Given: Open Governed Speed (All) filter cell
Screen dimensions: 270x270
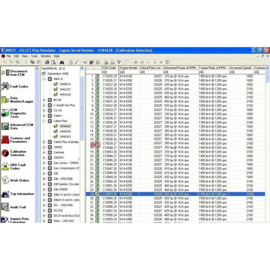Looking at the screenshot, I should tap(241, 72).
